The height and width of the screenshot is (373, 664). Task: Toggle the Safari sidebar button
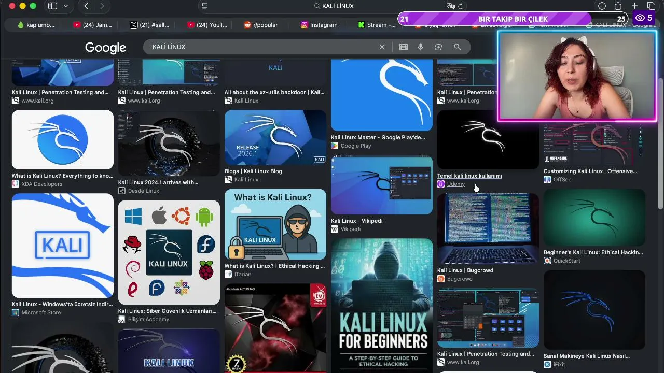(x=52, y=6)
